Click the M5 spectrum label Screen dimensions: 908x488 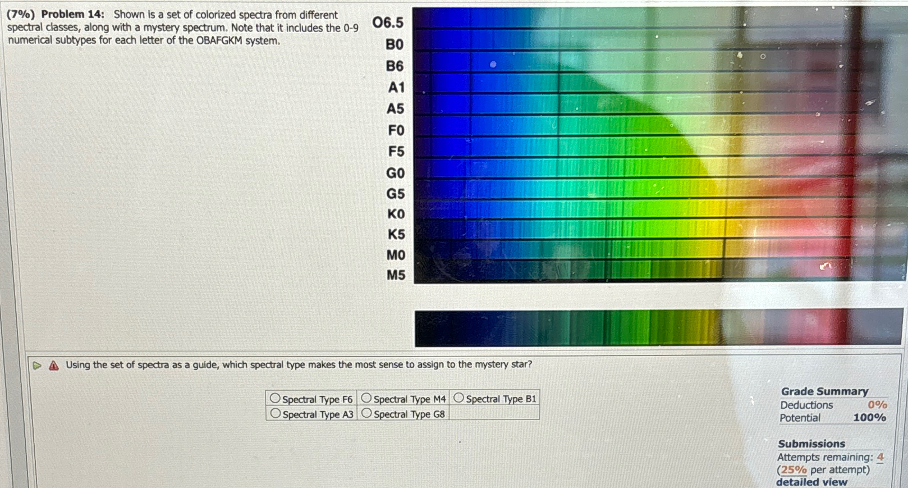396,275
